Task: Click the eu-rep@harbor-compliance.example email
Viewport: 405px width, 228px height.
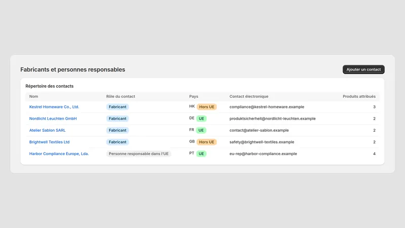Action: 263,154
